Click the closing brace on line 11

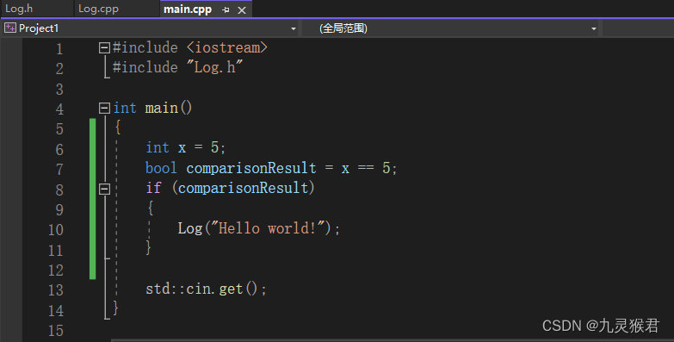pos(148,248)
